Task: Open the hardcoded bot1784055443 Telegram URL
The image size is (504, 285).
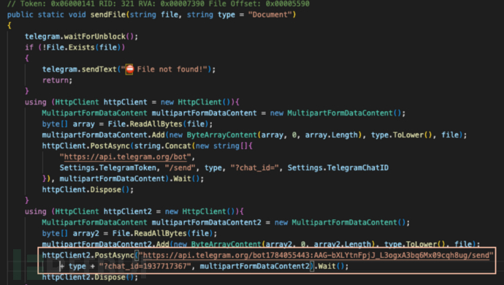Action: point(316,256)
